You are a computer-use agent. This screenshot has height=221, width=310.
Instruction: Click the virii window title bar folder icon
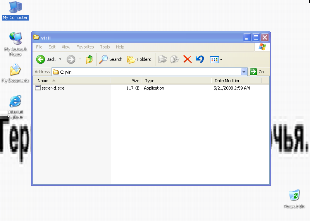coord(36,37)
